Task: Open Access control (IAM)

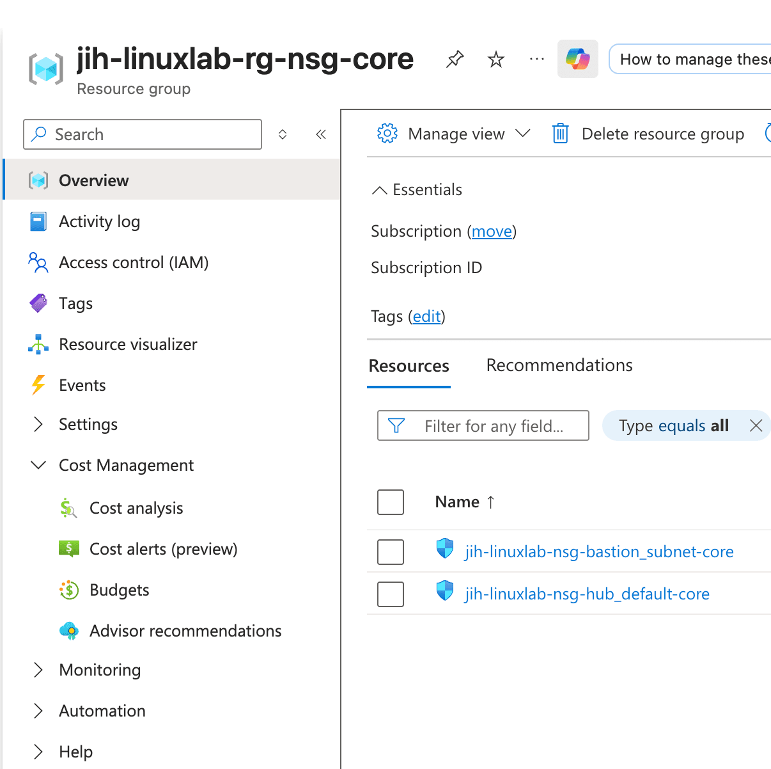Action: pos(133,262)
